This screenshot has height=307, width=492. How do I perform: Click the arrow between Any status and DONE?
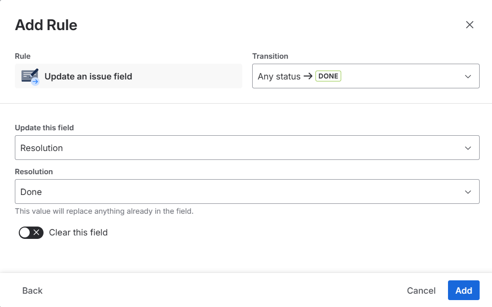point(308,77)
